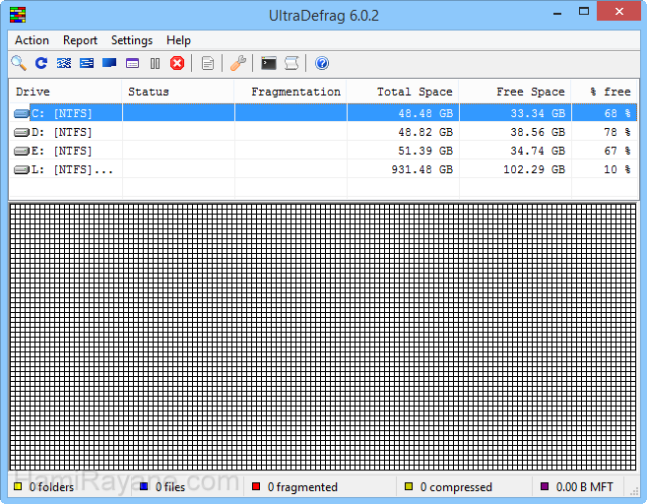Open the Report menu
This screenshot has width=647, height=504.
(80, 40)
